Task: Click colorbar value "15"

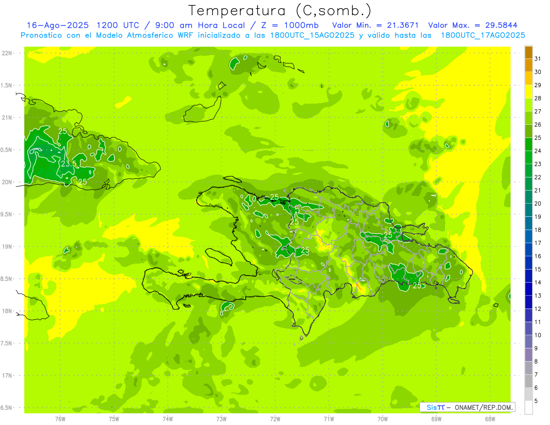Action: [538, 269]
